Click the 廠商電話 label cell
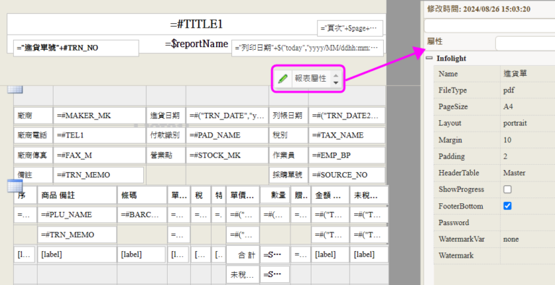Viewport: 555px width, 285px height. [33, 135]
